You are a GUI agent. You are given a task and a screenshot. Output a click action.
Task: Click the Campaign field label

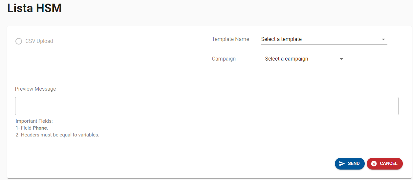(224, 59)
